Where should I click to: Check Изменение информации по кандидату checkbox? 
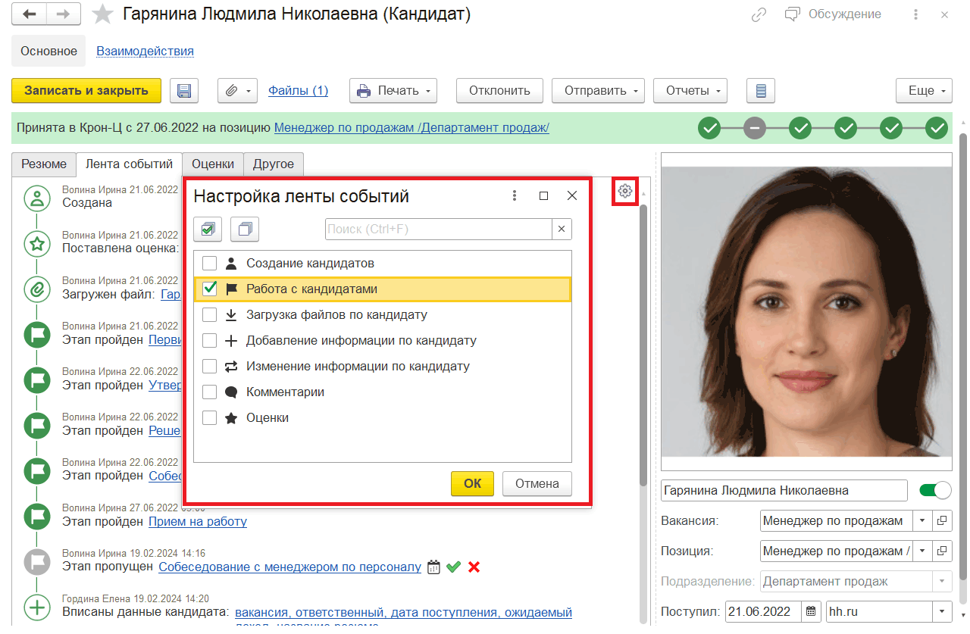tap(210, 367)
